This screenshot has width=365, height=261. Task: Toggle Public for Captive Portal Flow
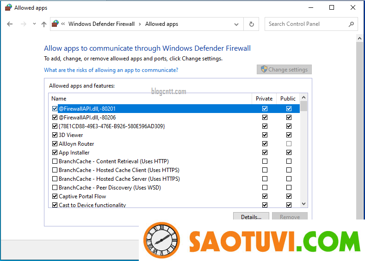coord(289,196)
